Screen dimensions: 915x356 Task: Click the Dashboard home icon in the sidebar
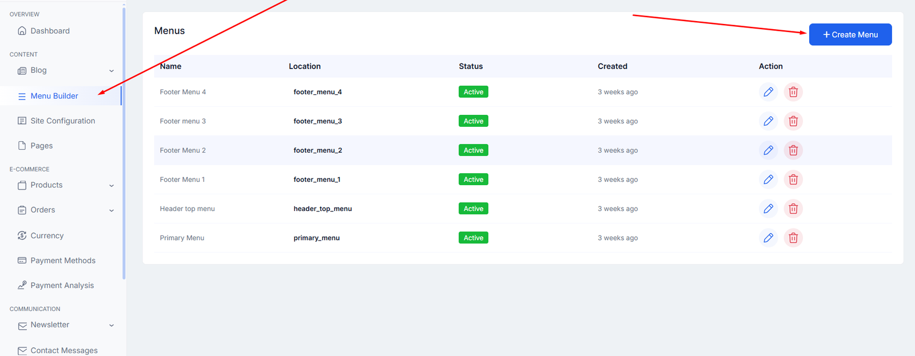(x=22, y=31)
